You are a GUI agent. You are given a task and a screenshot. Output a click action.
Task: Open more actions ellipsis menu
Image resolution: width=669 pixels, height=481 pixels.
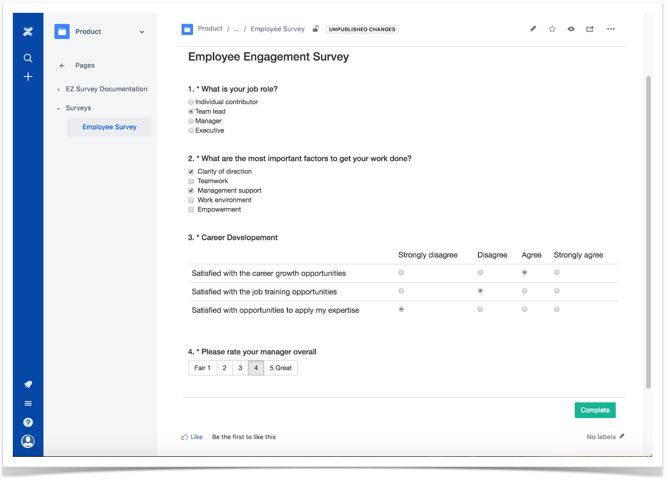611,29
